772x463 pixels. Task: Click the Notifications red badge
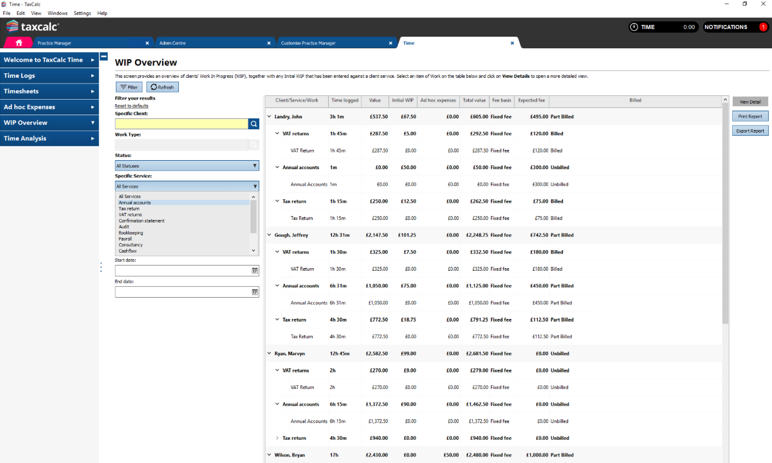(x=763, y=27)
